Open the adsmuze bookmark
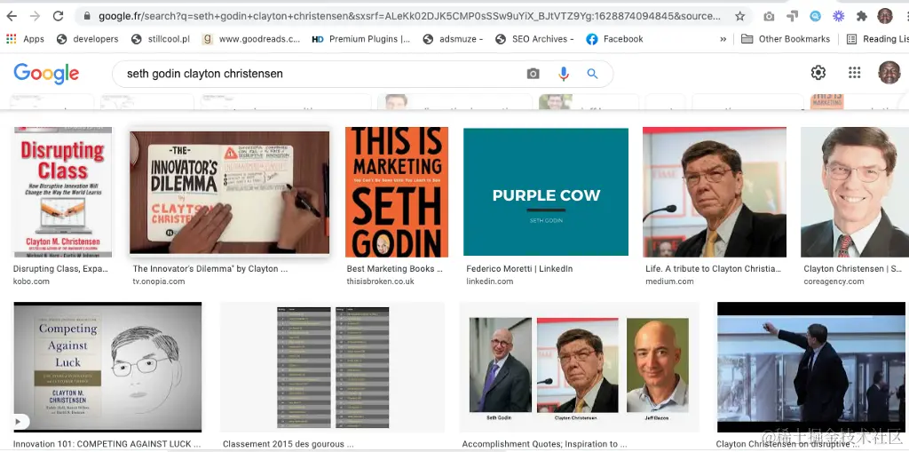This screenshot has height=452, width=909. (x=453, y=39)
